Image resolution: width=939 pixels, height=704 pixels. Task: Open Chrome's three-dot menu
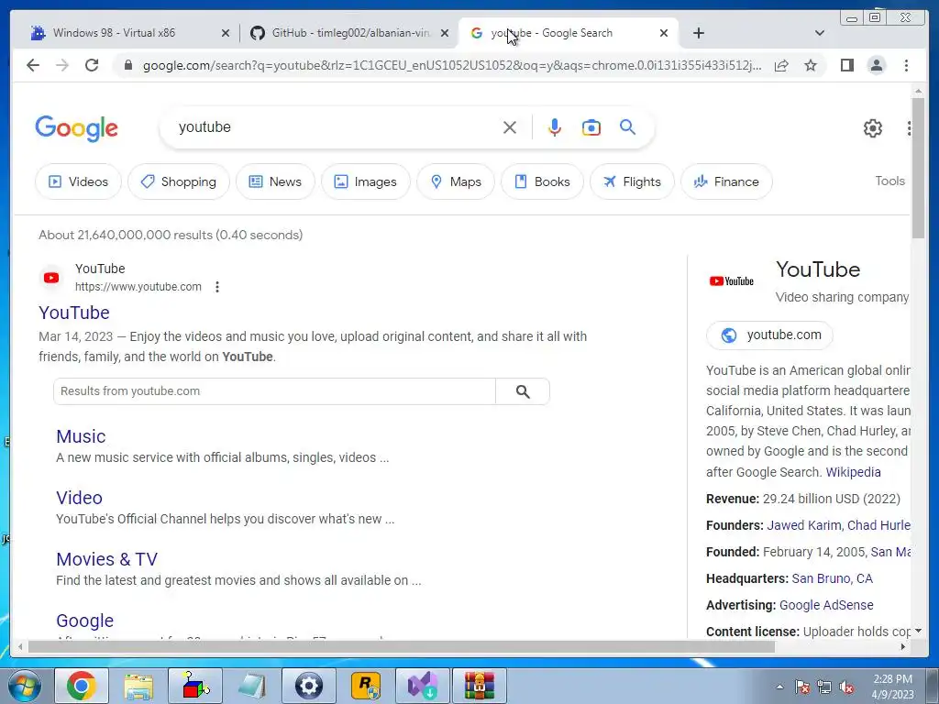pyautogui.click(x=906, y=65)
